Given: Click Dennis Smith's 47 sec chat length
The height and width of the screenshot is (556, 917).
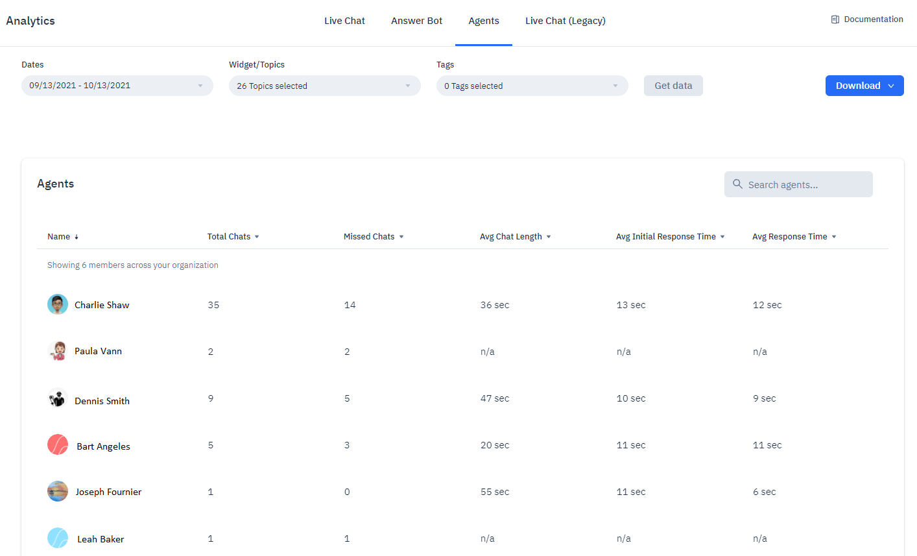Looking at the screenshot, I should [495, 398].
